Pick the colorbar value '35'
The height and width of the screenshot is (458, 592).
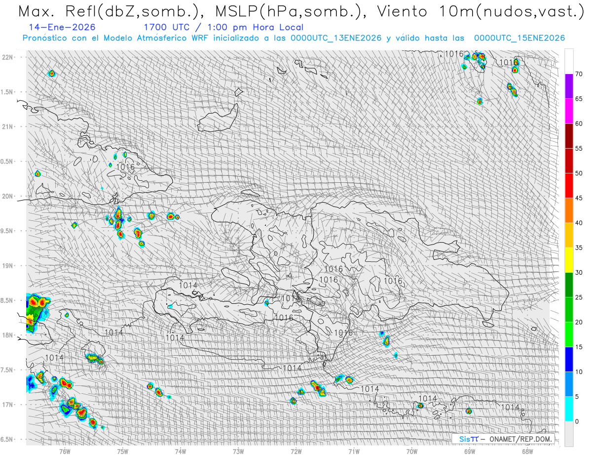point(579,248)
